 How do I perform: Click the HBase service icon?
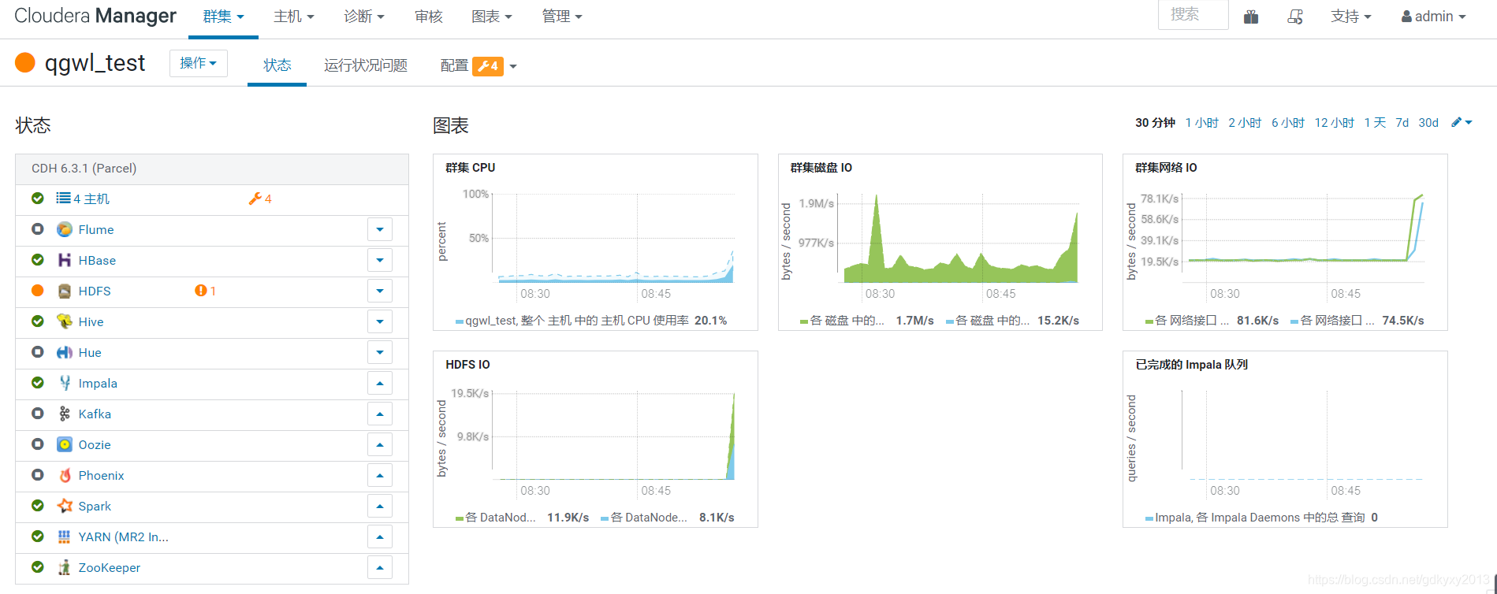click(x=65, y=260)
